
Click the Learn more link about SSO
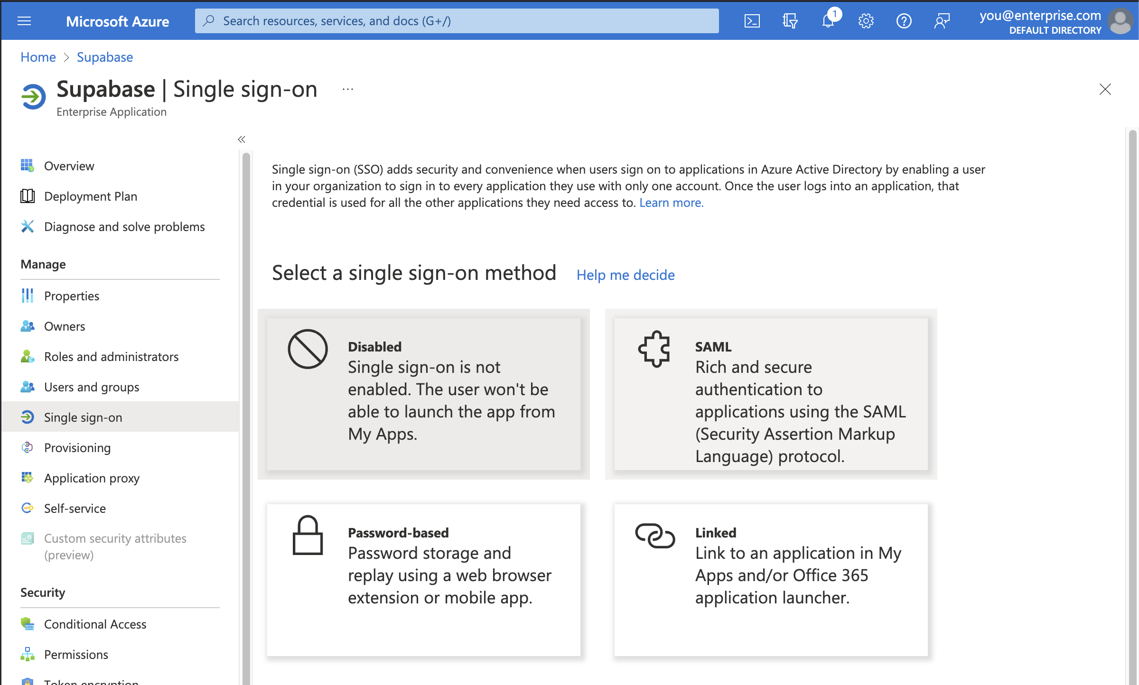click(671, 202)
